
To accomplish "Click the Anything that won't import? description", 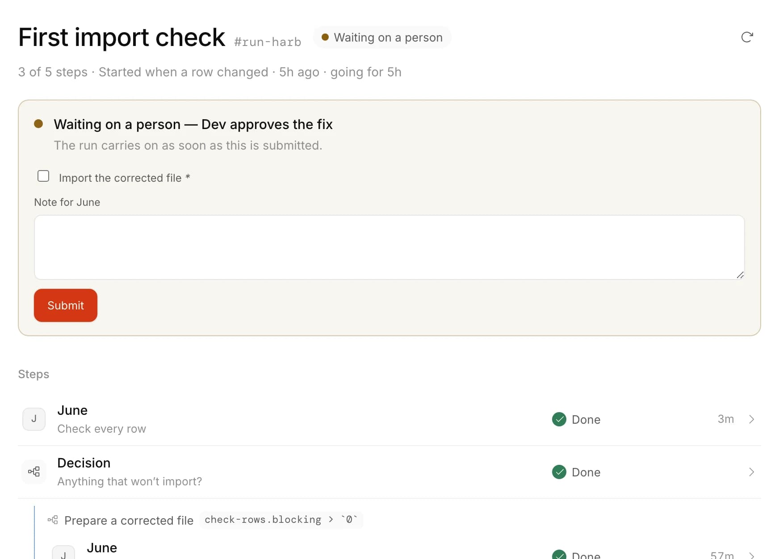I will (130, 481).
